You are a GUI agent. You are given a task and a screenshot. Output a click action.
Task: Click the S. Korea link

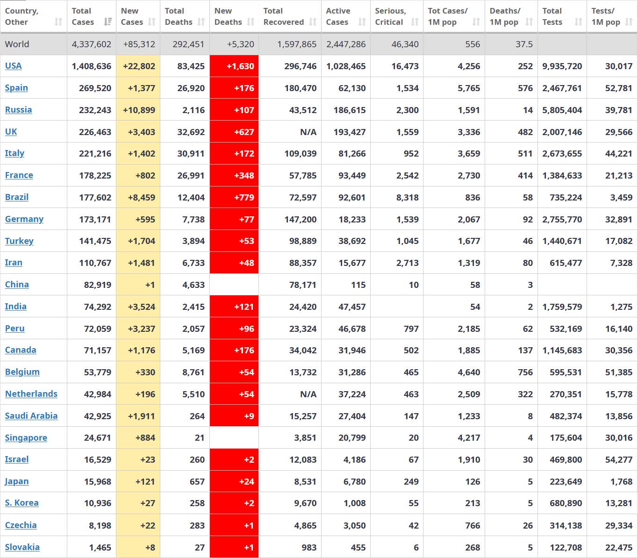pos(22,503)
